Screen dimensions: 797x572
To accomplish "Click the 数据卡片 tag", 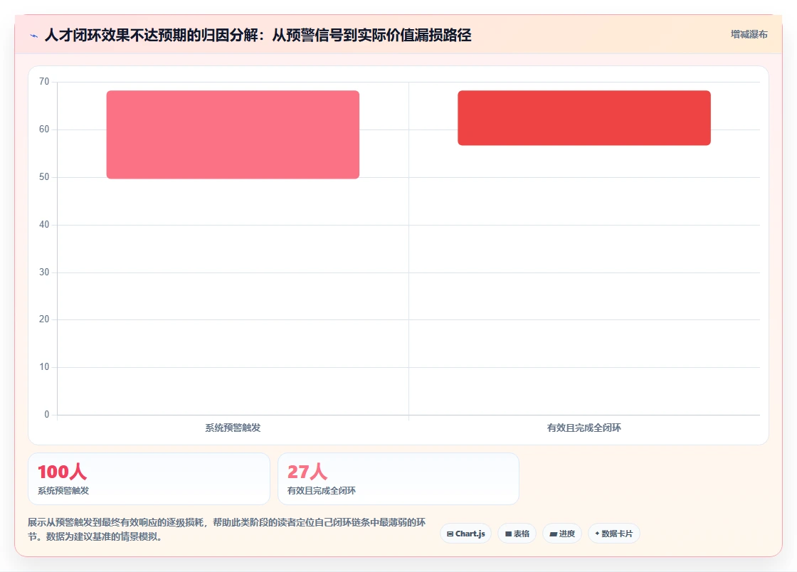I will 614,534.
